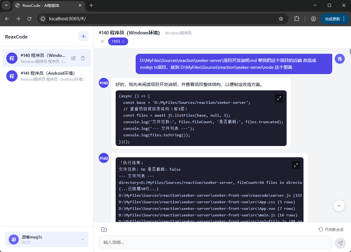Click the output line ending in src\main.js (16 rows)

pyautogui.click(x=208, y=215)
